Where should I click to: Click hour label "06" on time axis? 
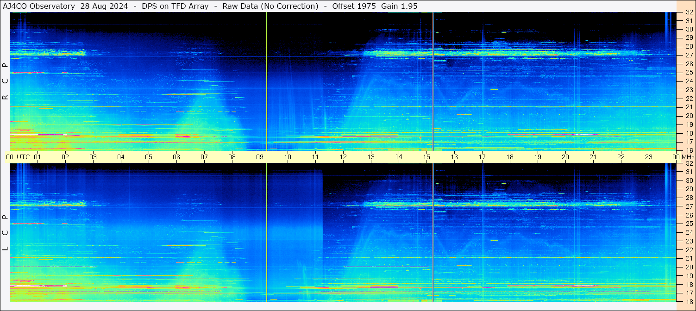[176, 157]
